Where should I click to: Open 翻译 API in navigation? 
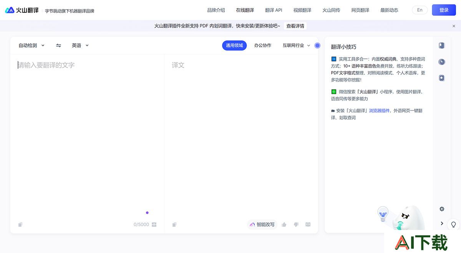coord(274,10)
